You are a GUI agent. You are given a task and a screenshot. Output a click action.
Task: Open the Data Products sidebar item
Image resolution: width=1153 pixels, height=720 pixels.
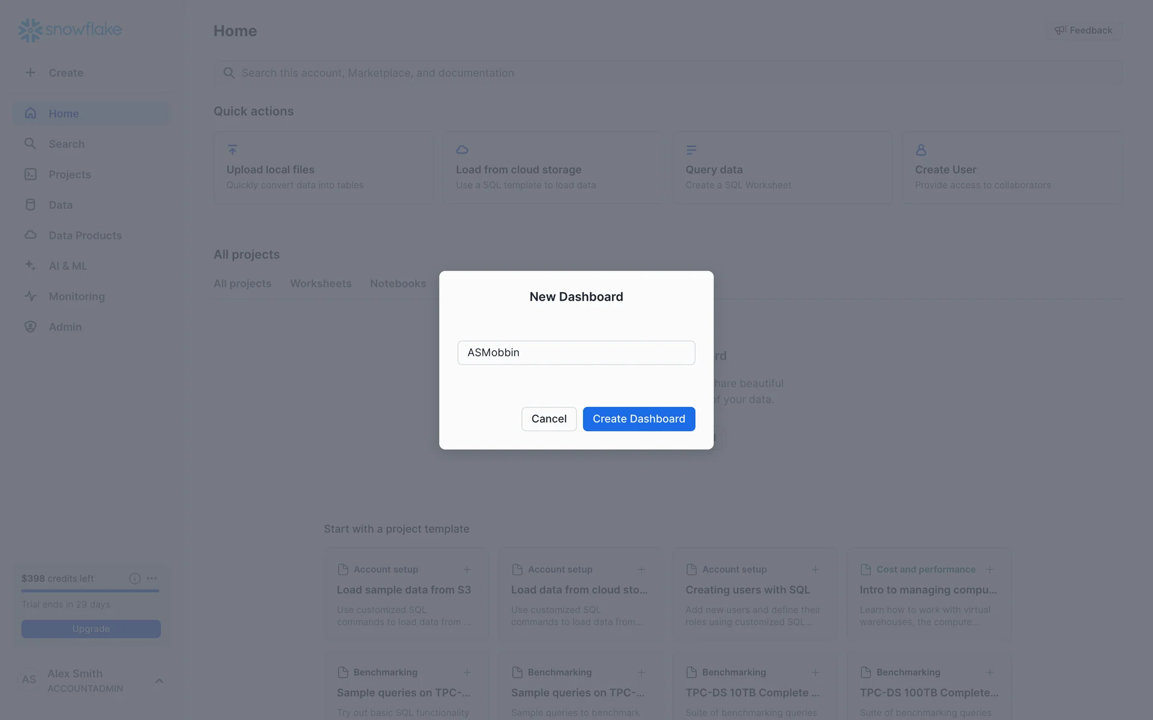[85, 236]
